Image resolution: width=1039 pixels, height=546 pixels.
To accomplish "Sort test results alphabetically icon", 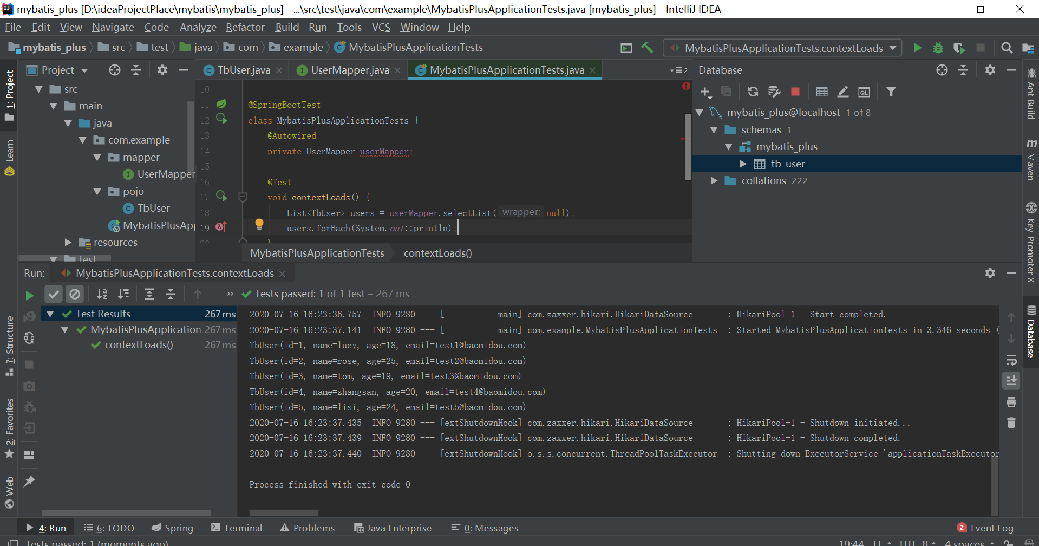I will (102, 294).
